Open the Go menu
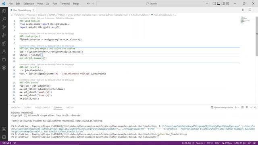Screen dimensions: 258x145 coord(48,4)
